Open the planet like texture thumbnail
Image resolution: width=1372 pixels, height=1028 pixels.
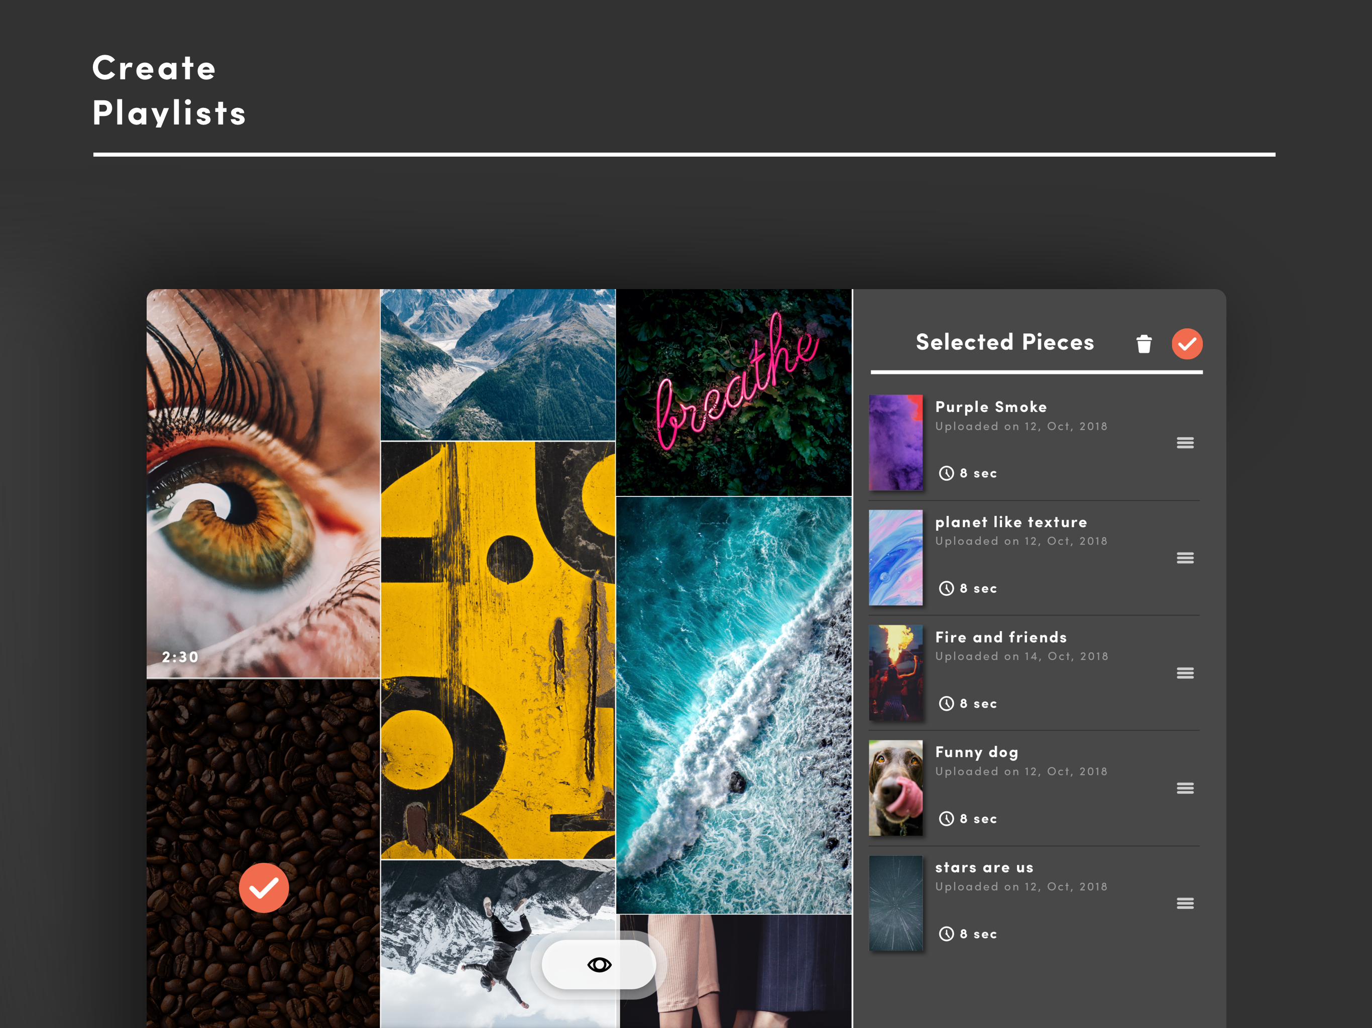895,557
